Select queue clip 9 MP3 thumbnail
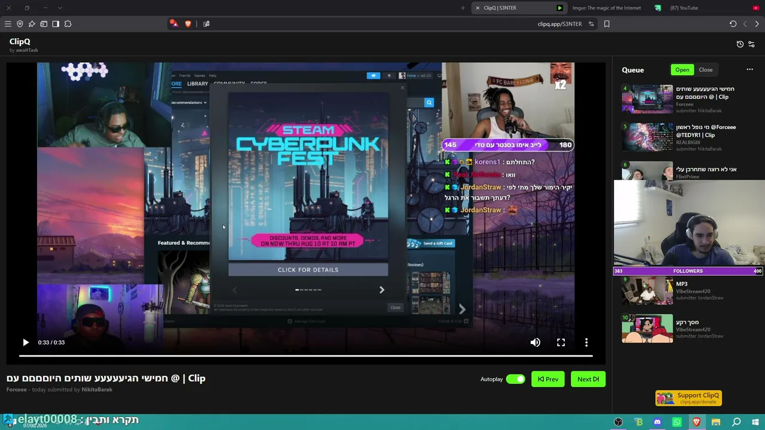This screenshot has width=765, height=430. (647, 290)
